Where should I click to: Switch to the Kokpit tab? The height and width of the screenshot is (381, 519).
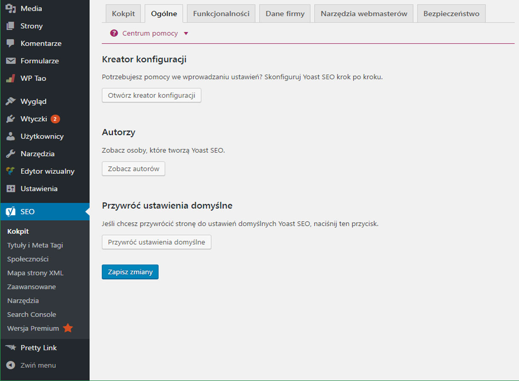[123, 14]
